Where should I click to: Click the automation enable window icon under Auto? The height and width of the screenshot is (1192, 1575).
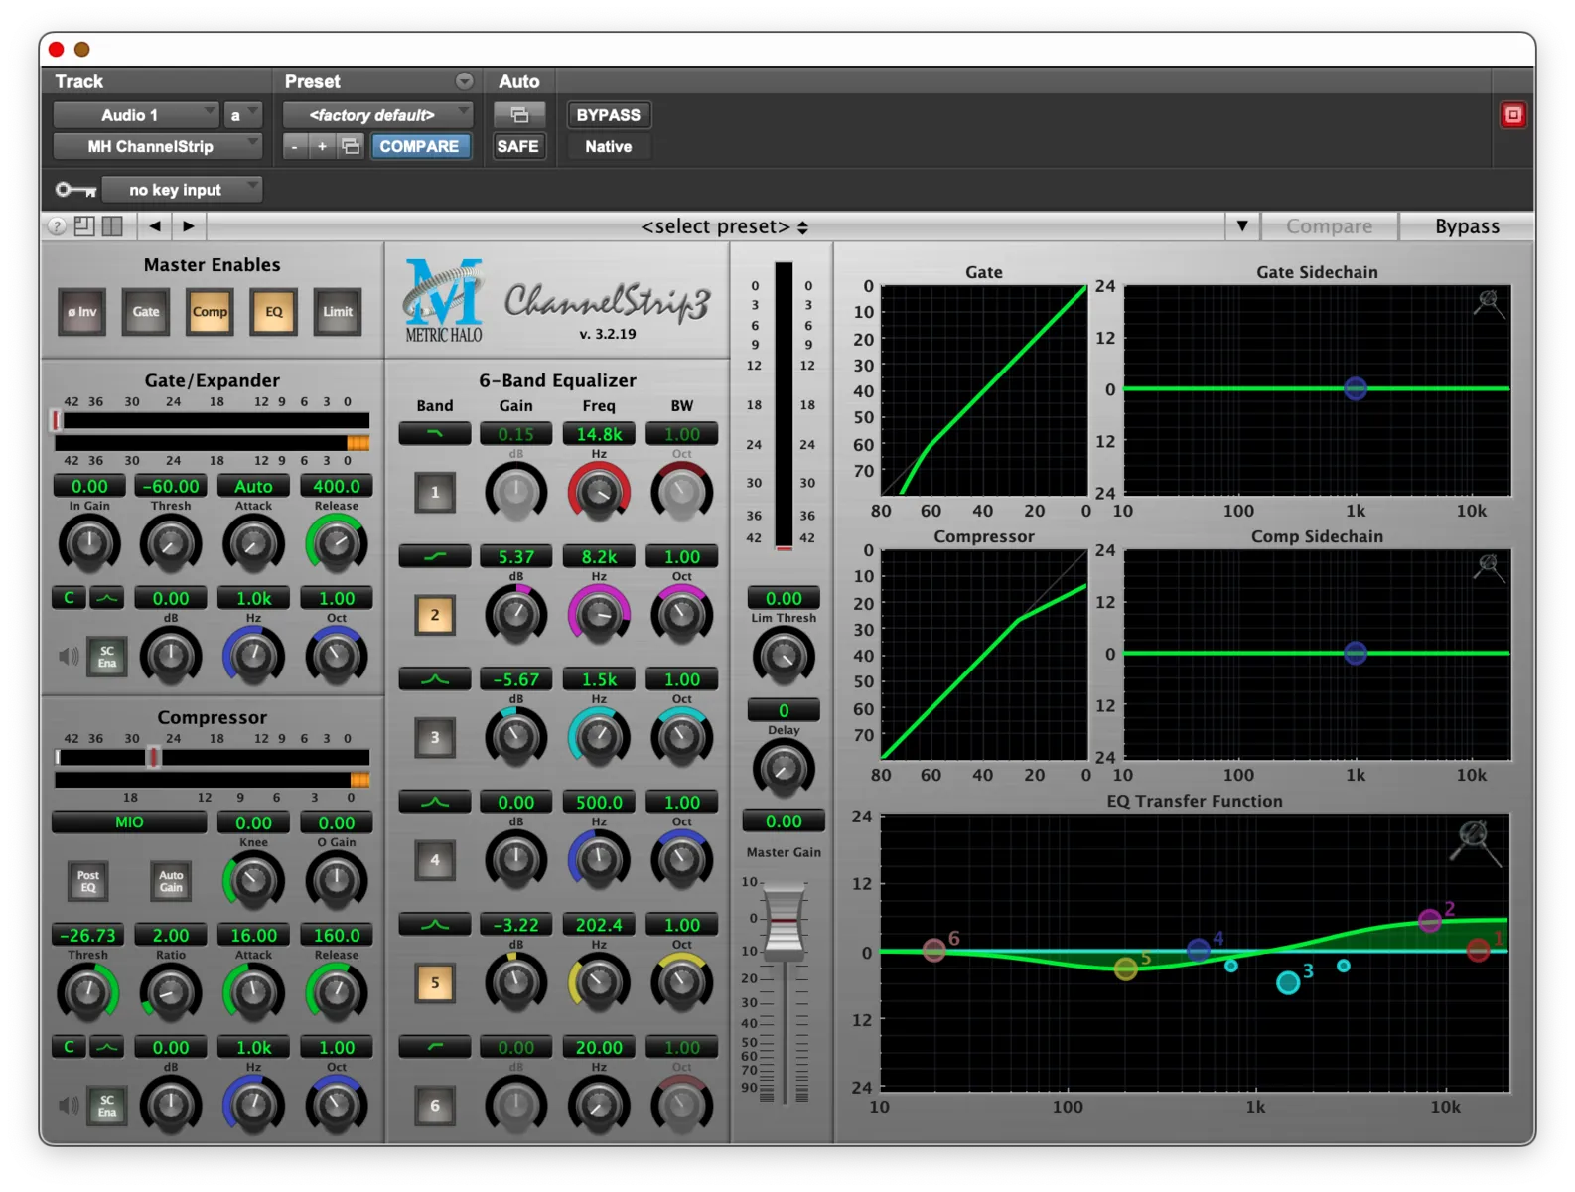519,115
